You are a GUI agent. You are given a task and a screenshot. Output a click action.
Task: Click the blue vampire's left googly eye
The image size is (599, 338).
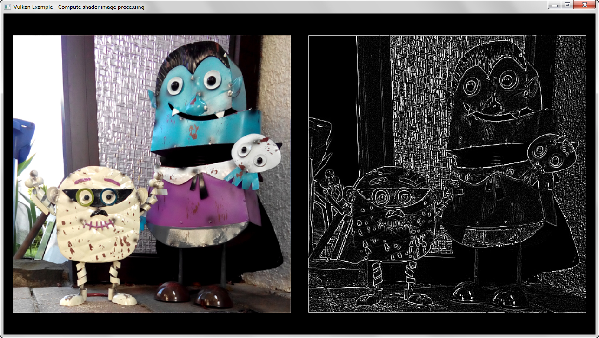176,85
